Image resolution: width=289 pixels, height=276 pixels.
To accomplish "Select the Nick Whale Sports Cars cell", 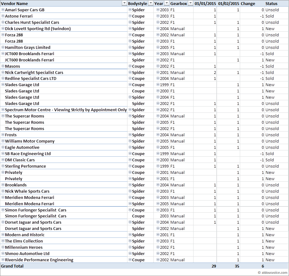I will [x=27, y=191].
